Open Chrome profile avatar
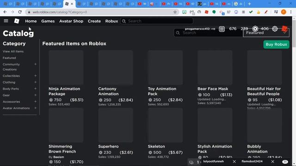This screenshot has width=296, height=166. pos(284,12)
